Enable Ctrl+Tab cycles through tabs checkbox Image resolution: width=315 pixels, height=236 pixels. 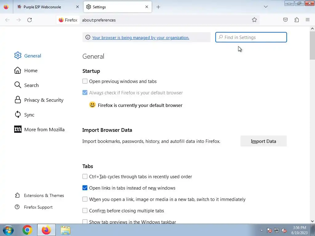pyautogui.click(x=85, y=176)
